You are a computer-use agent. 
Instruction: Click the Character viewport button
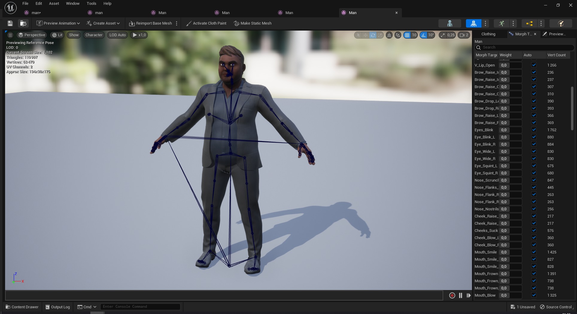(94, 35)
